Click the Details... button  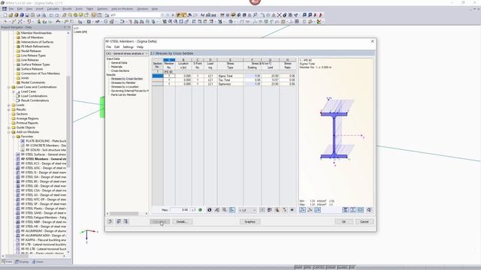pyautogui.click(x=182, y=222)
